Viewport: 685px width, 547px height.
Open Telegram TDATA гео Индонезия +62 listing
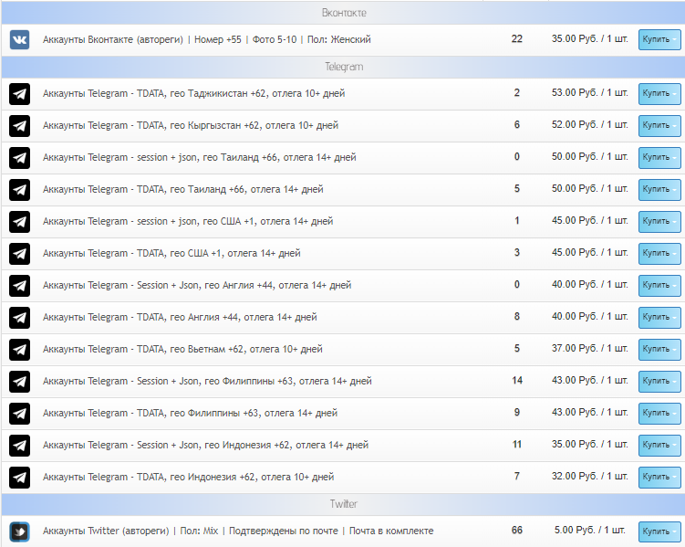click(x=188, y=477)
